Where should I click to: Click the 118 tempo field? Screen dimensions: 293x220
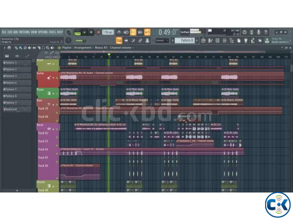coord(108,32)
